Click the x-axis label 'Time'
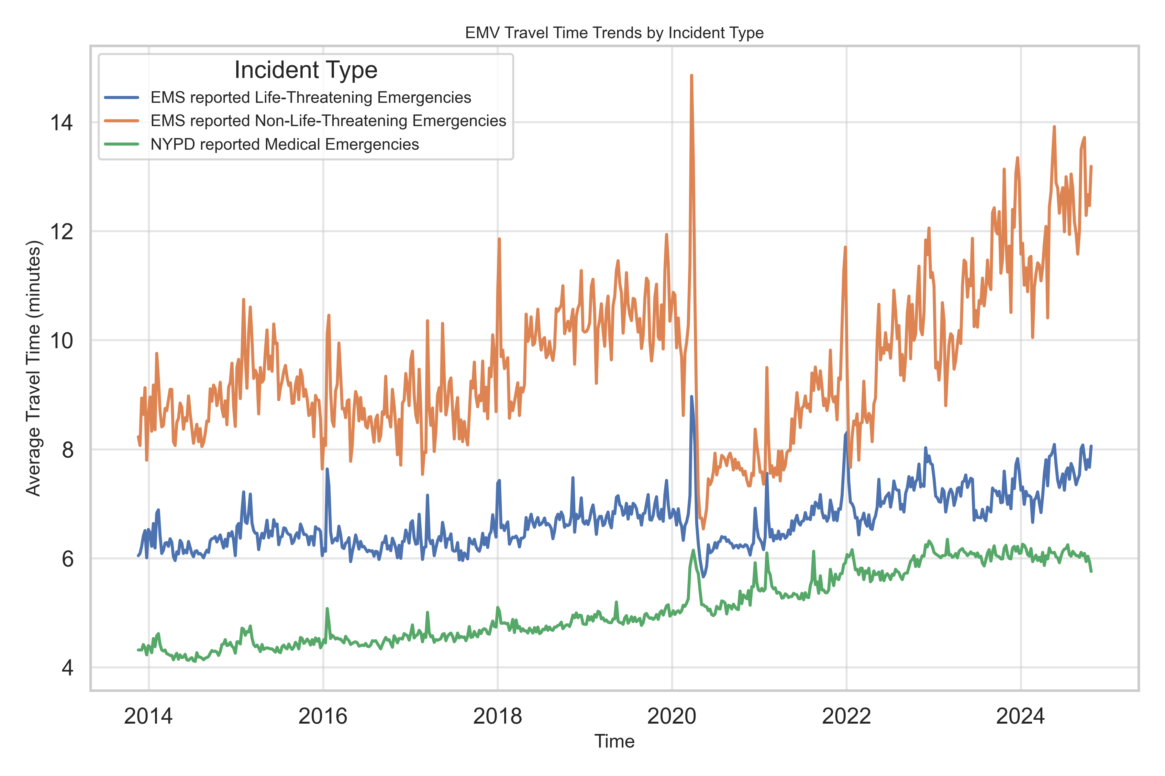The height and width of the screenshot is (776, 1165). [614, 741]
